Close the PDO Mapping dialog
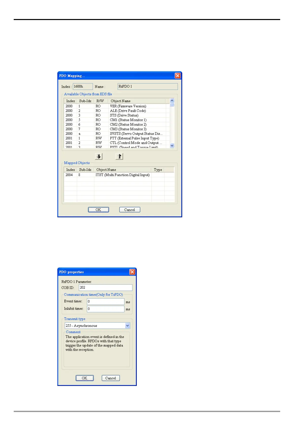The image size is (302, 427). coord(178,76)
